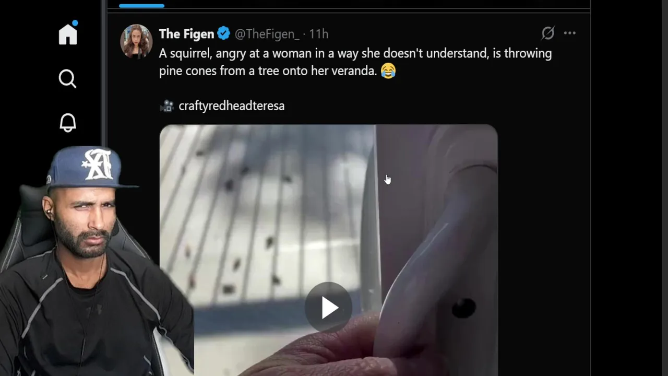Click the craftyredheadteresa credit text

[x=231, y=106]
